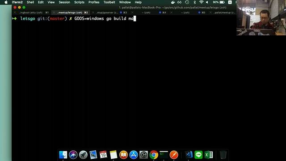Image resolution: width=286 pixels, height=161 pixels.
Task: Click terminal command line text
Action: pos(104,18)
